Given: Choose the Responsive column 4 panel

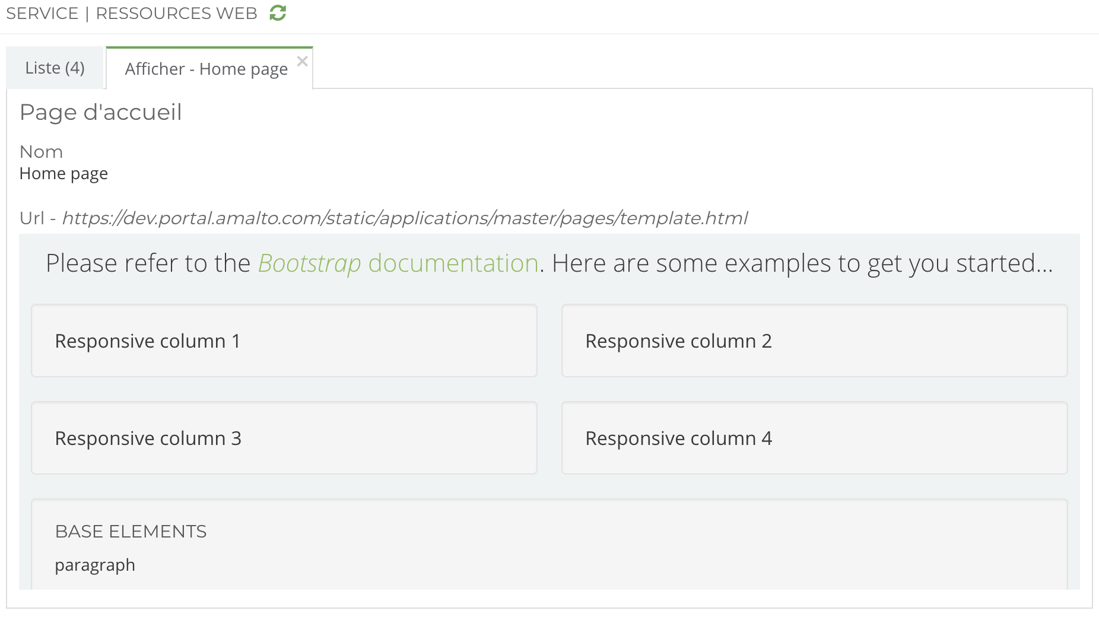Looking at the screenshot, I should point(814,438).
